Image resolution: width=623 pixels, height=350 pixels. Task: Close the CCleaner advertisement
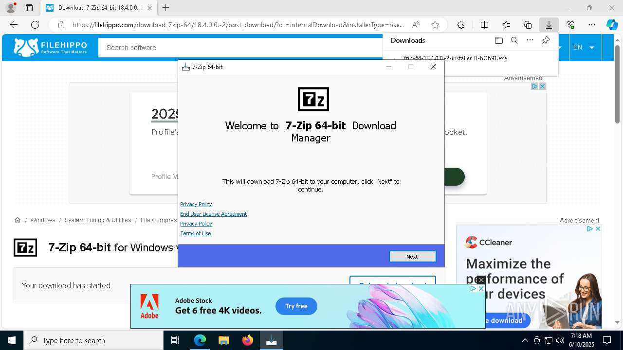click(598, 228)
